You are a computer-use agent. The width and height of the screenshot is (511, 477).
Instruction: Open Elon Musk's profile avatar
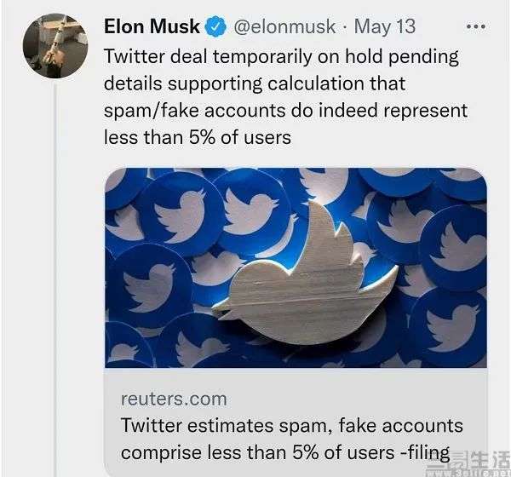(52, 47)
